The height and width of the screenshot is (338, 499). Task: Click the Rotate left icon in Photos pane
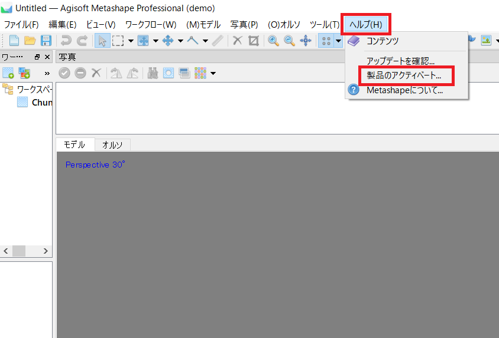(116, 73)
